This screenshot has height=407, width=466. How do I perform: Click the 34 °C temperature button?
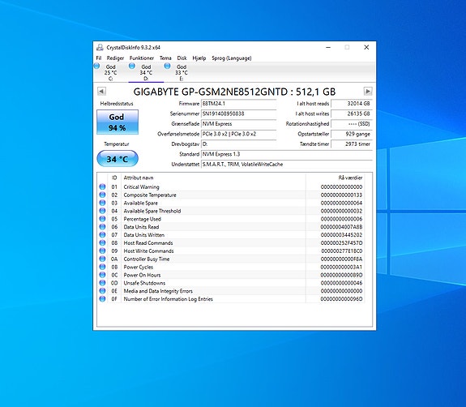(x=118, y=158)
